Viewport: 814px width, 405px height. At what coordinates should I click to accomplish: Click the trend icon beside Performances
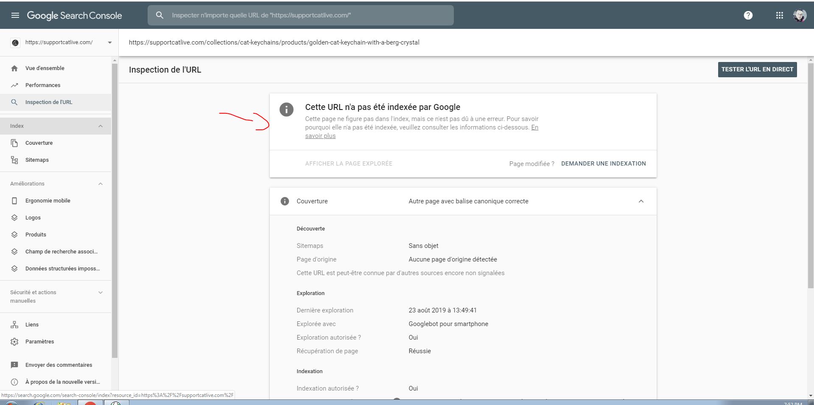(x=14, y=85)
